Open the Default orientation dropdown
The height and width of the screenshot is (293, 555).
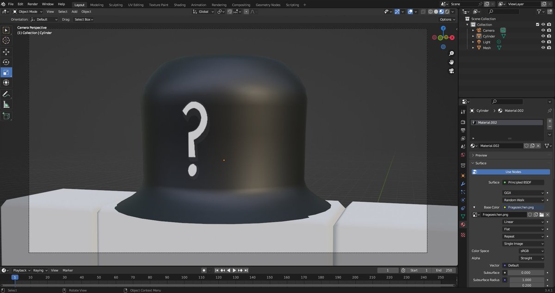tap(44, 19)
